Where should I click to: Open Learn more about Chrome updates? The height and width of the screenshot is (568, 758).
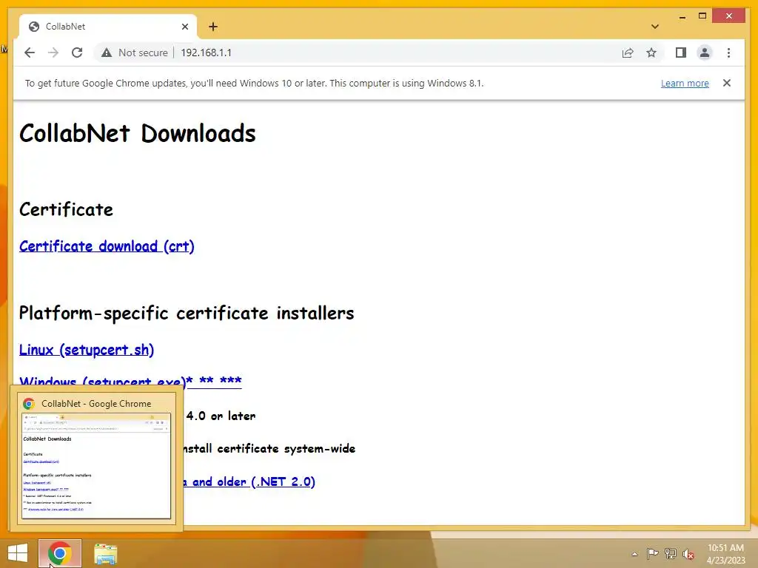[x=685, y=83]
